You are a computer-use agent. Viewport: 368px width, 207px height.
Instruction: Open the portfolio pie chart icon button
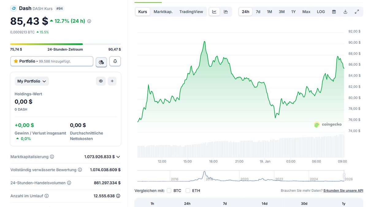coord(101,62)
